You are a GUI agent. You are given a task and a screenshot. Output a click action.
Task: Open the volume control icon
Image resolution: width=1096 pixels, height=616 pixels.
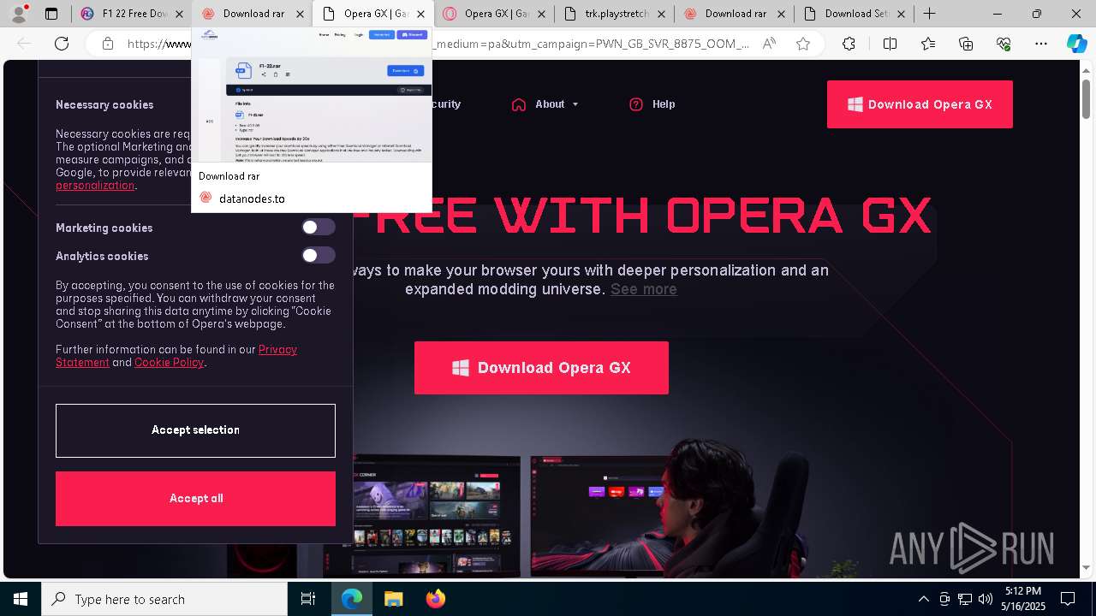point(986,599)
